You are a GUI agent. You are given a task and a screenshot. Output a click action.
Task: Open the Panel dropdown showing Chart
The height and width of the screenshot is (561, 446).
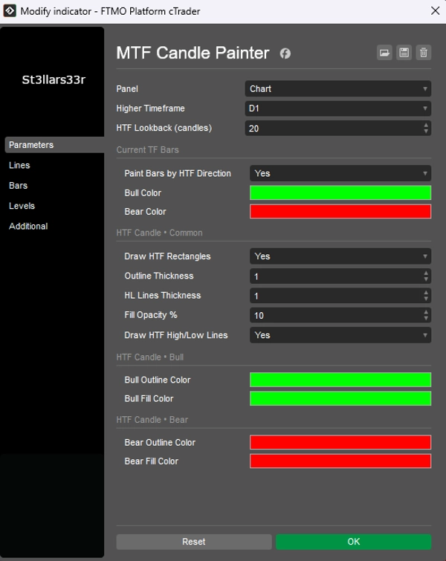click(x=337, y=89)
